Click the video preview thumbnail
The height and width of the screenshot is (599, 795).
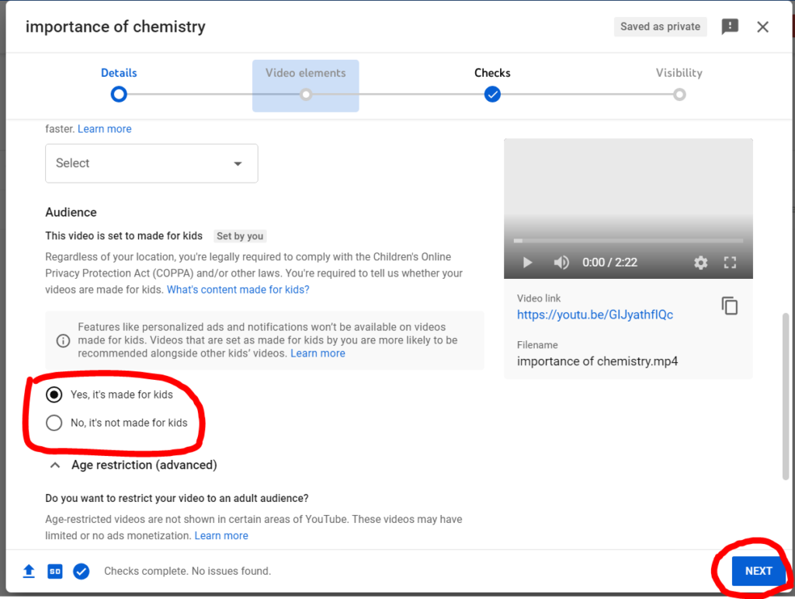[x=628, y=208]
